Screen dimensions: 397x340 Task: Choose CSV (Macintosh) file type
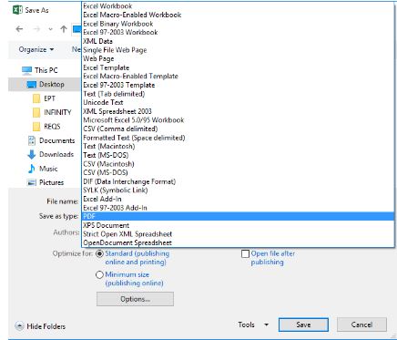(x=239, y=164)
